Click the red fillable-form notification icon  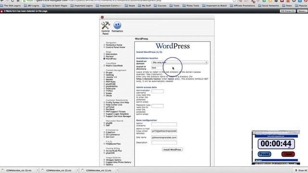(1, 11)
